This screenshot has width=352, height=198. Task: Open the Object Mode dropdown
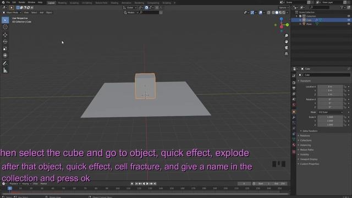click(x=12, y=13)
